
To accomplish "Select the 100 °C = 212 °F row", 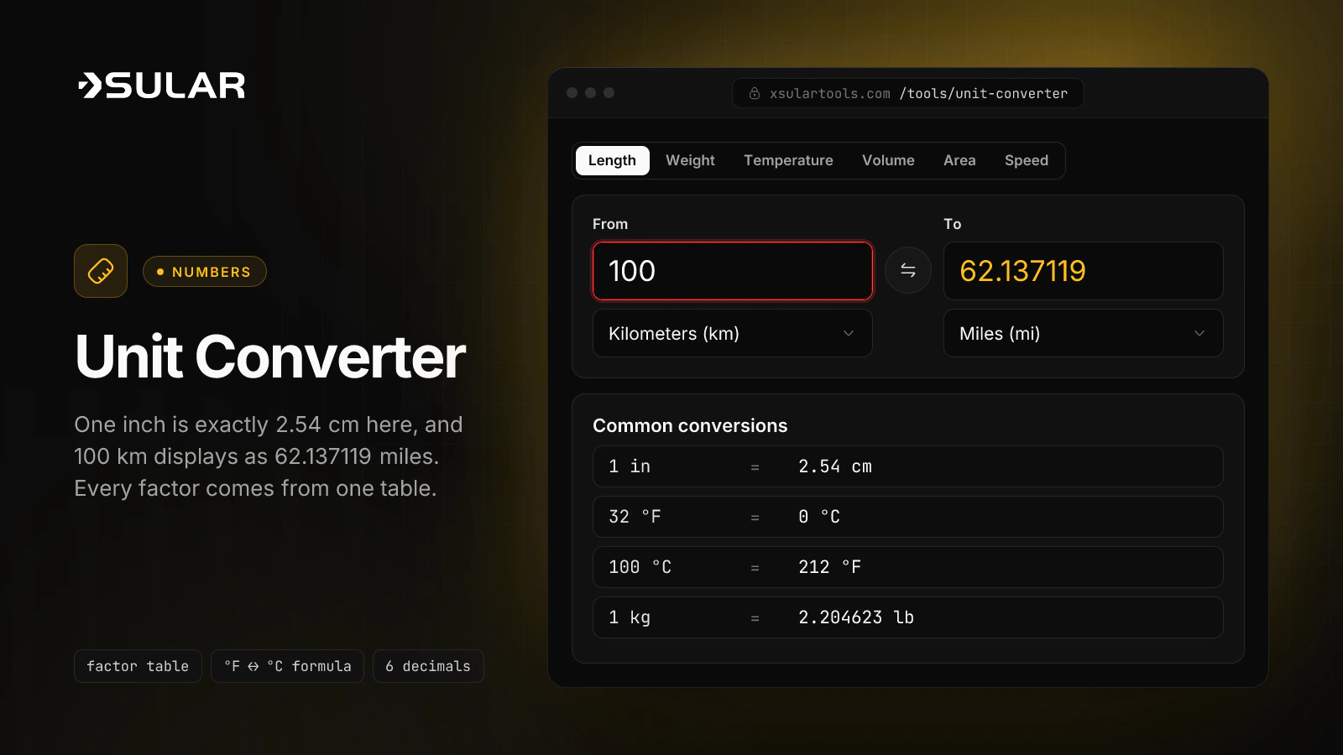I will [x=908, y=567].
